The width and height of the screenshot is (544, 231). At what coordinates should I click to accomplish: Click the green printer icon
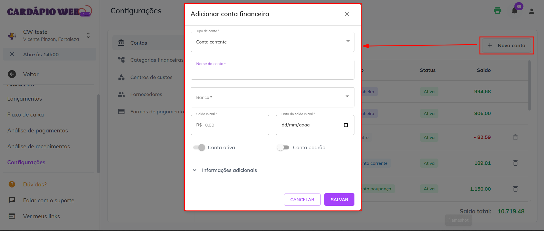tap(497, 11)
